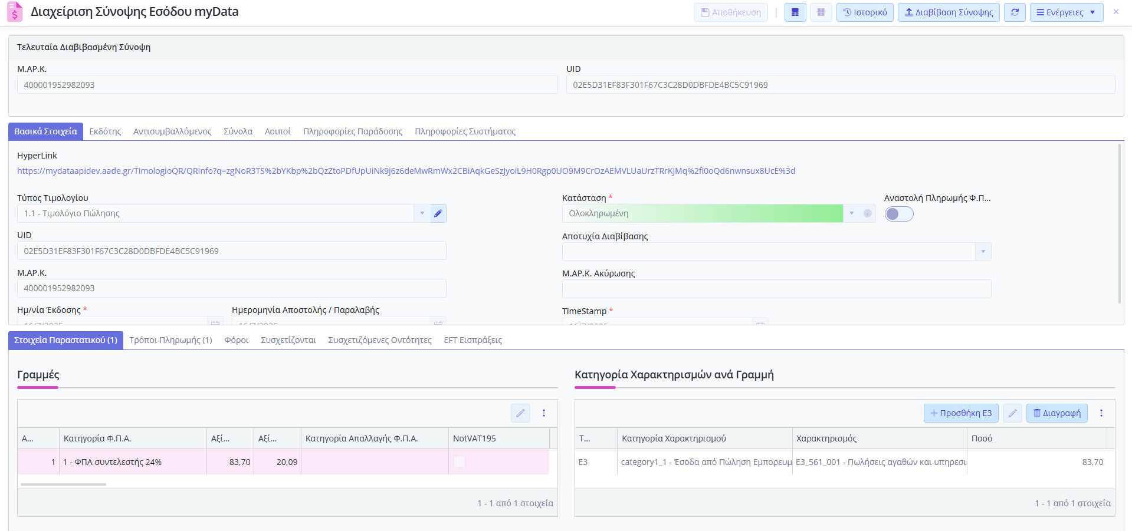
Task: Expand the Αποτυχία Διαβίβασης dropdown
Action: tap(983, 252)
